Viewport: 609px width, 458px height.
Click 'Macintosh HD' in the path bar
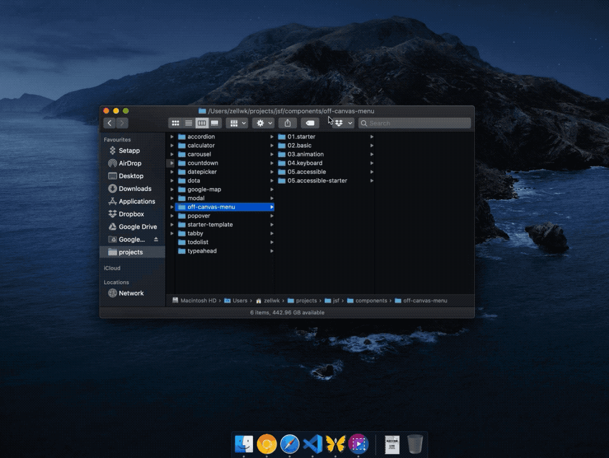pyautogui.click(x=198, y=300)
